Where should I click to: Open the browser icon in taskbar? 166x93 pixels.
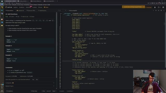[x=2, y=4]
